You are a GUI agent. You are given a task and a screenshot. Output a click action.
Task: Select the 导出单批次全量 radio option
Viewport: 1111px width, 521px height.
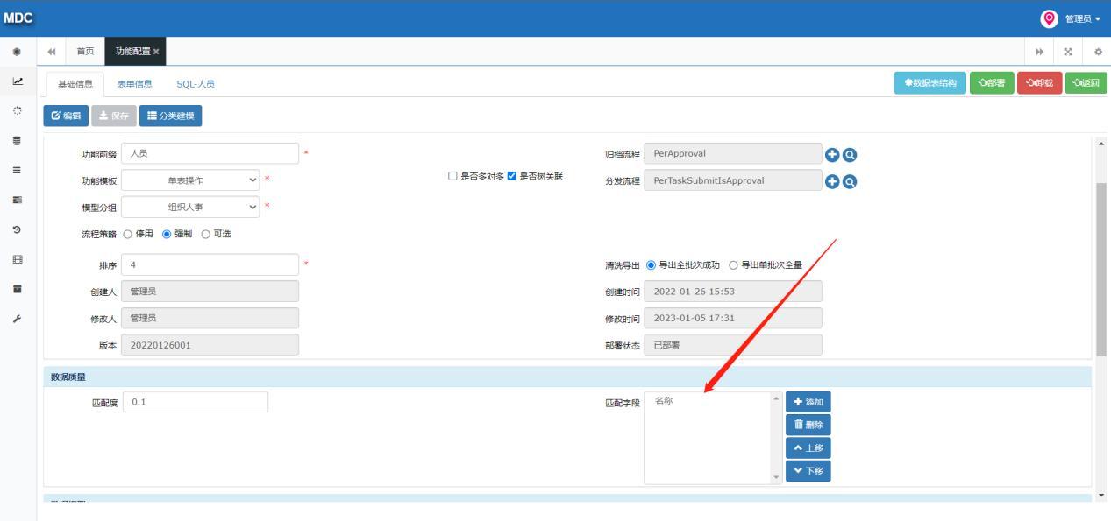734,265
